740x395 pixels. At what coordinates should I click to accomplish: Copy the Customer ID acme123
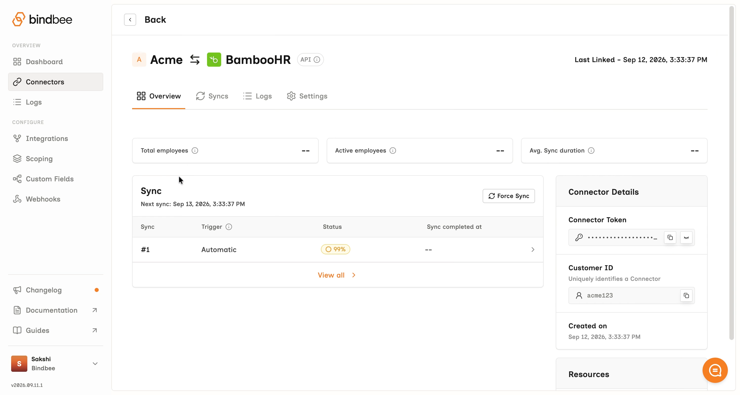[x=686, y=295]
